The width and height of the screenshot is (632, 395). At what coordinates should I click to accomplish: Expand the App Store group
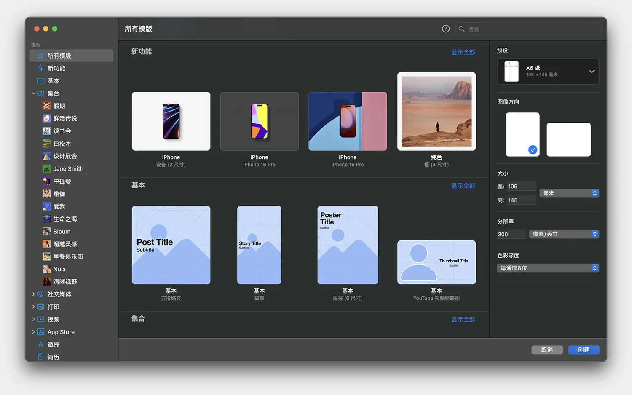coord(33,332)
